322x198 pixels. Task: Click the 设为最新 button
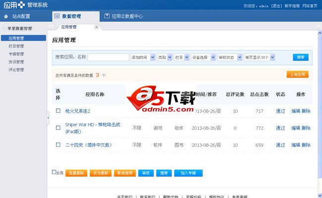point(101,173)
